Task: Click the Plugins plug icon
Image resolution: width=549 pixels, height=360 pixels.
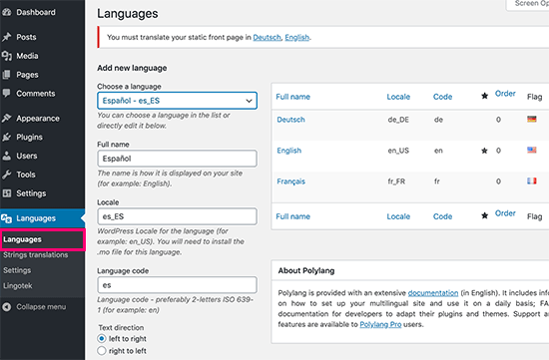Action: (x=6, y=138)
